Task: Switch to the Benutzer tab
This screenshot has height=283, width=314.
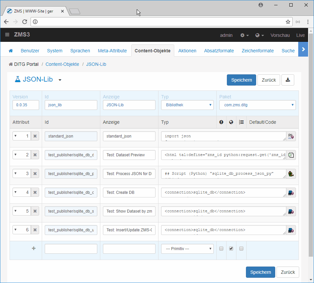Action: (x=30, y=51)
